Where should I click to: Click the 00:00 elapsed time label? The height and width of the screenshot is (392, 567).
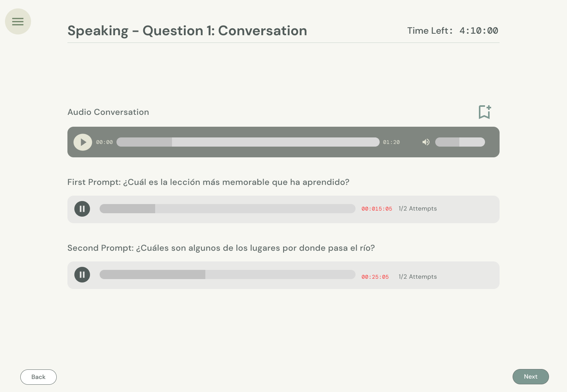[104, 142]
